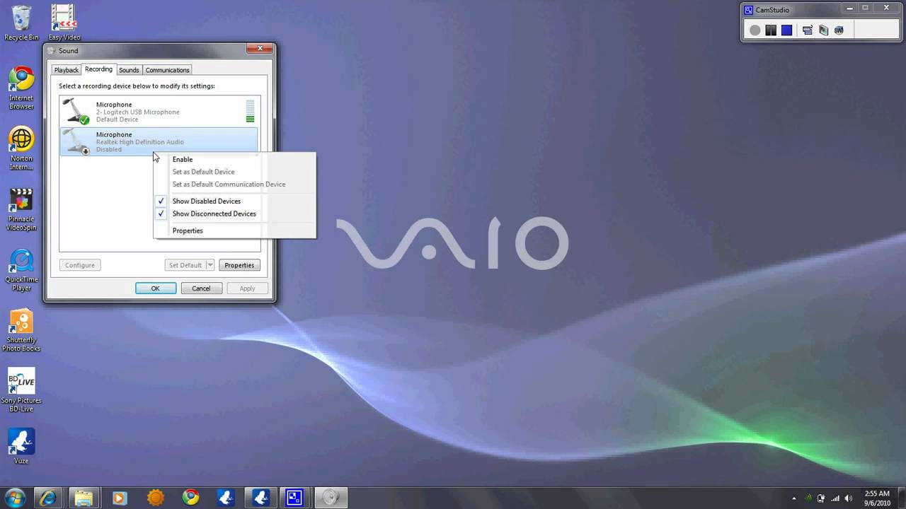Open Internet Explorer from taskbar
Screen dimensions: 906x509
pos(48,498)
